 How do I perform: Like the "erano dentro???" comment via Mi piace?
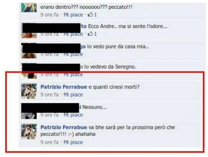pos(73,15)
